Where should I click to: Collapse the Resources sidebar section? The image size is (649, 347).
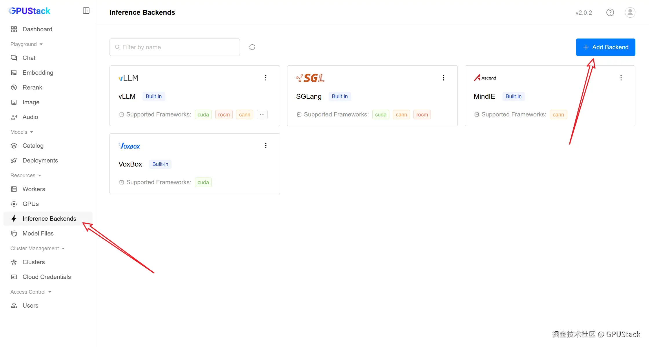(26, 176)
